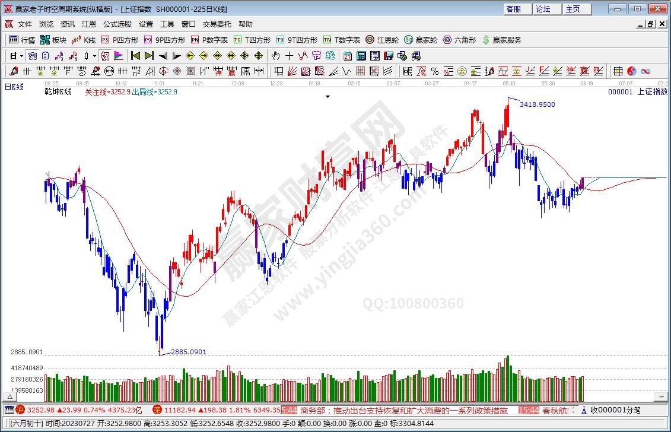Expand the 日 period dropdown arrow
The width and height of the screenshot is (671, 432).
(x=21, y=56)
